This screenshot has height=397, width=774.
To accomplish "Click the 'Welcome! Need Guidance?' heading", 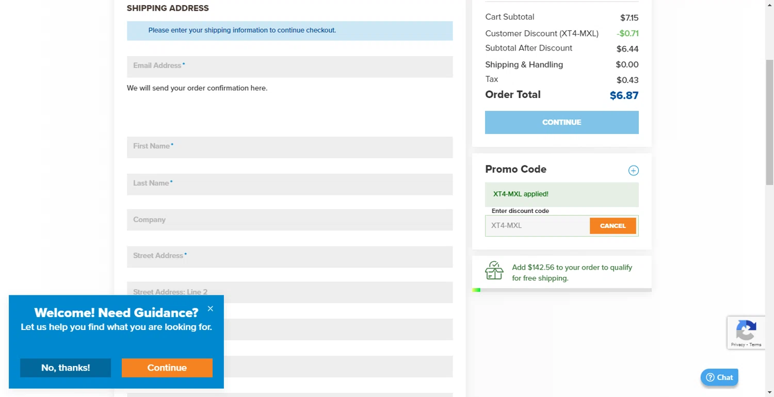I will pyautogui.click(x=116, y=312).
